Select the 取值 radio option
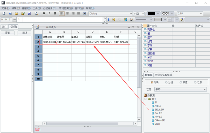Viewport: 210px width, 133px height. pyautogui.click(x=181, y=82)
